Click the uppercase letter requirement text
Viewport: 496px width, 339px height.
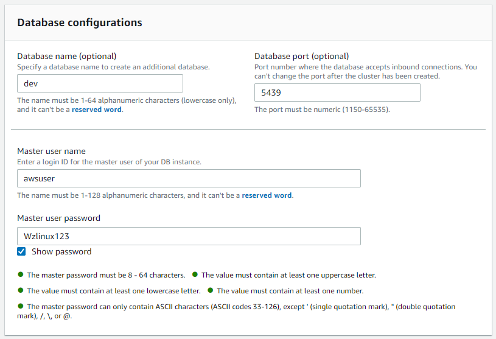[288, 275]
